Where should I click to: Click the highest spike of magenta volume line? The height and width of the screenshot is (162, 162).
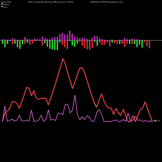click(75, 95)
